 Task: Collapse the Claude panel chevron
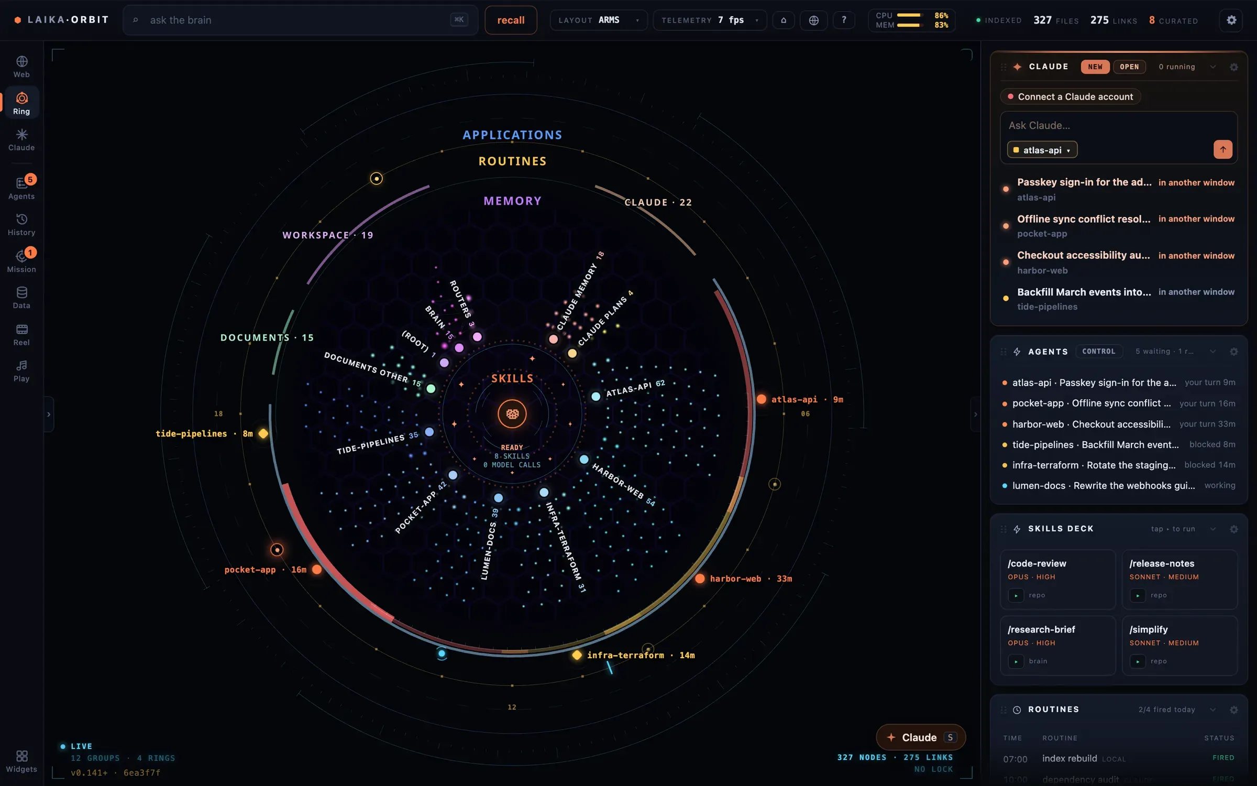click(x=1212, y=67)
